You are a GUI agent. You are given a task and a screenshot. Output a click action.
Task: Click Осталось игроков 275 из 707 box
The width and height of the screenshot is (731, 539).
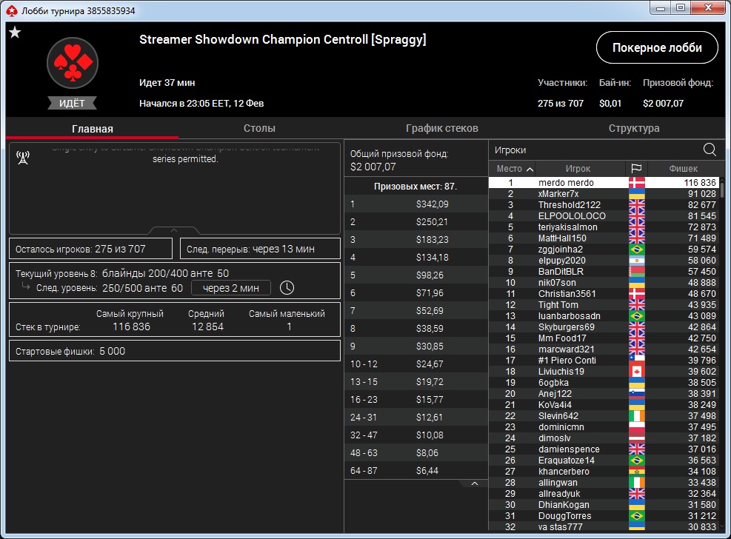click(91, 249)
